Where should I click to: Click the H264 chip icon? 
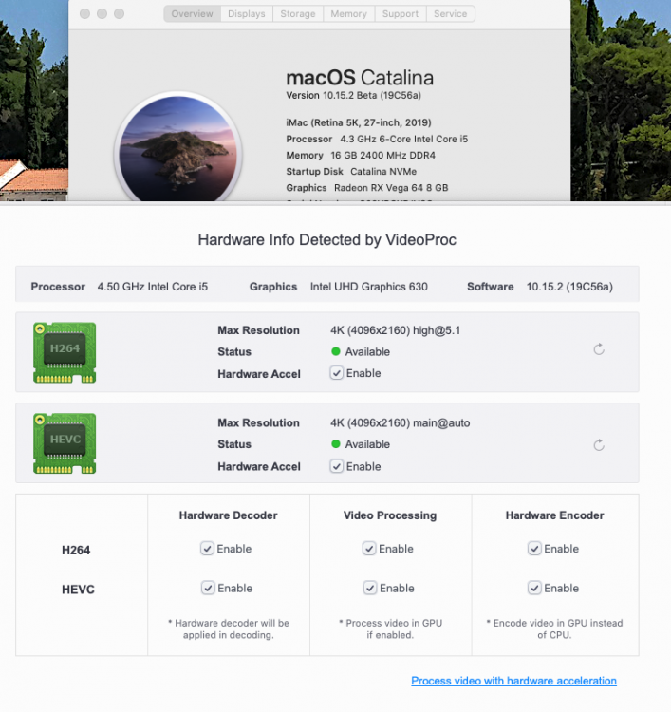pos(65,352)
